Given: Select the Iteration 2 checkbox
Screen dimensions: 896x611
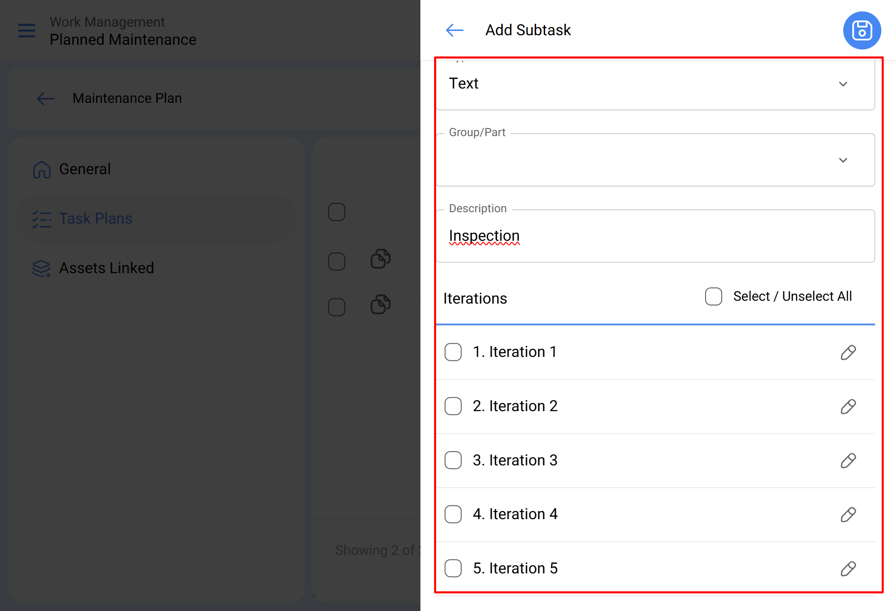Looking at the screenshot, I should (x=453, y=406).
